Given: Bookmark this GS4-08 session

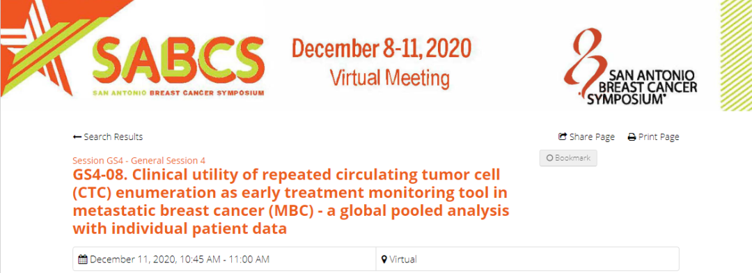Looking at the screenshot, I should pyautogui.click(x=568, y=158).
